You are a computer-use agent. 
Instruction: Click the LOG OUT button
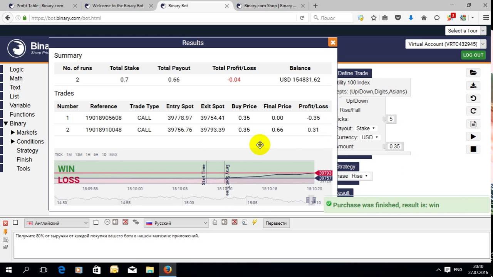[473, 55]
